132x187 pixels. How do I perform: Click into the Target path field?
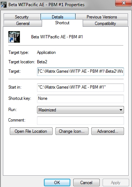pos(81,72)
